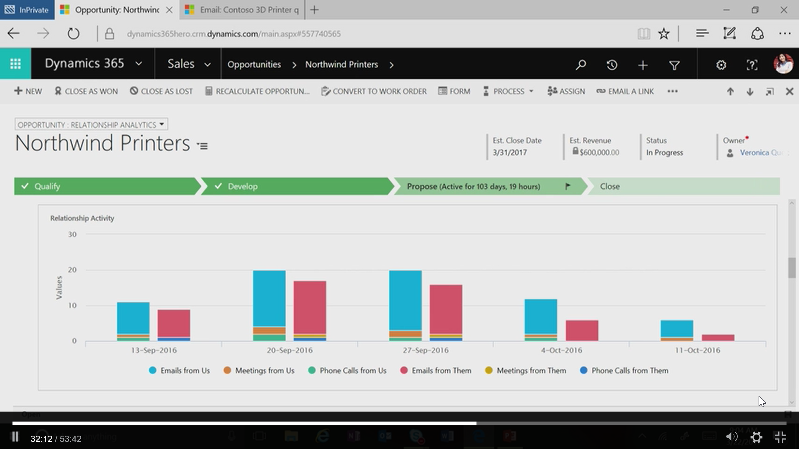Image resolution: width=799 pixels, height=449 pixels.
Task: Click the lock site info icon
Action: click(109, 34)
